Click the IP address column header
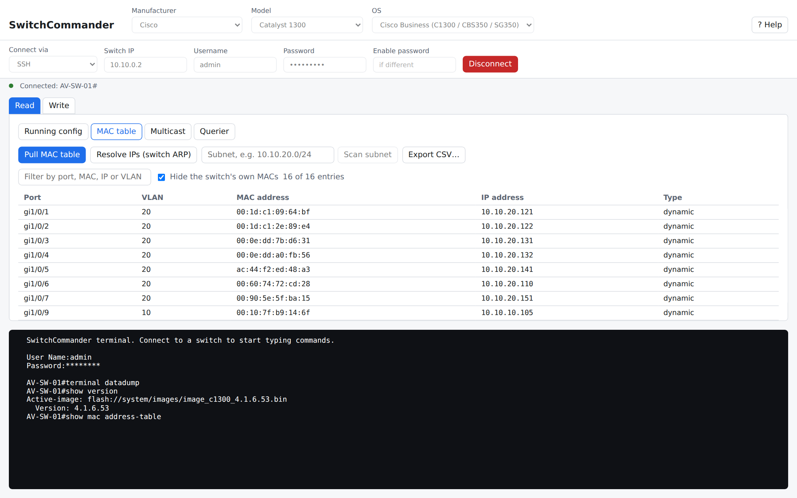The width and height of the screenshot is (797, 498). click(x=502, y=197)
